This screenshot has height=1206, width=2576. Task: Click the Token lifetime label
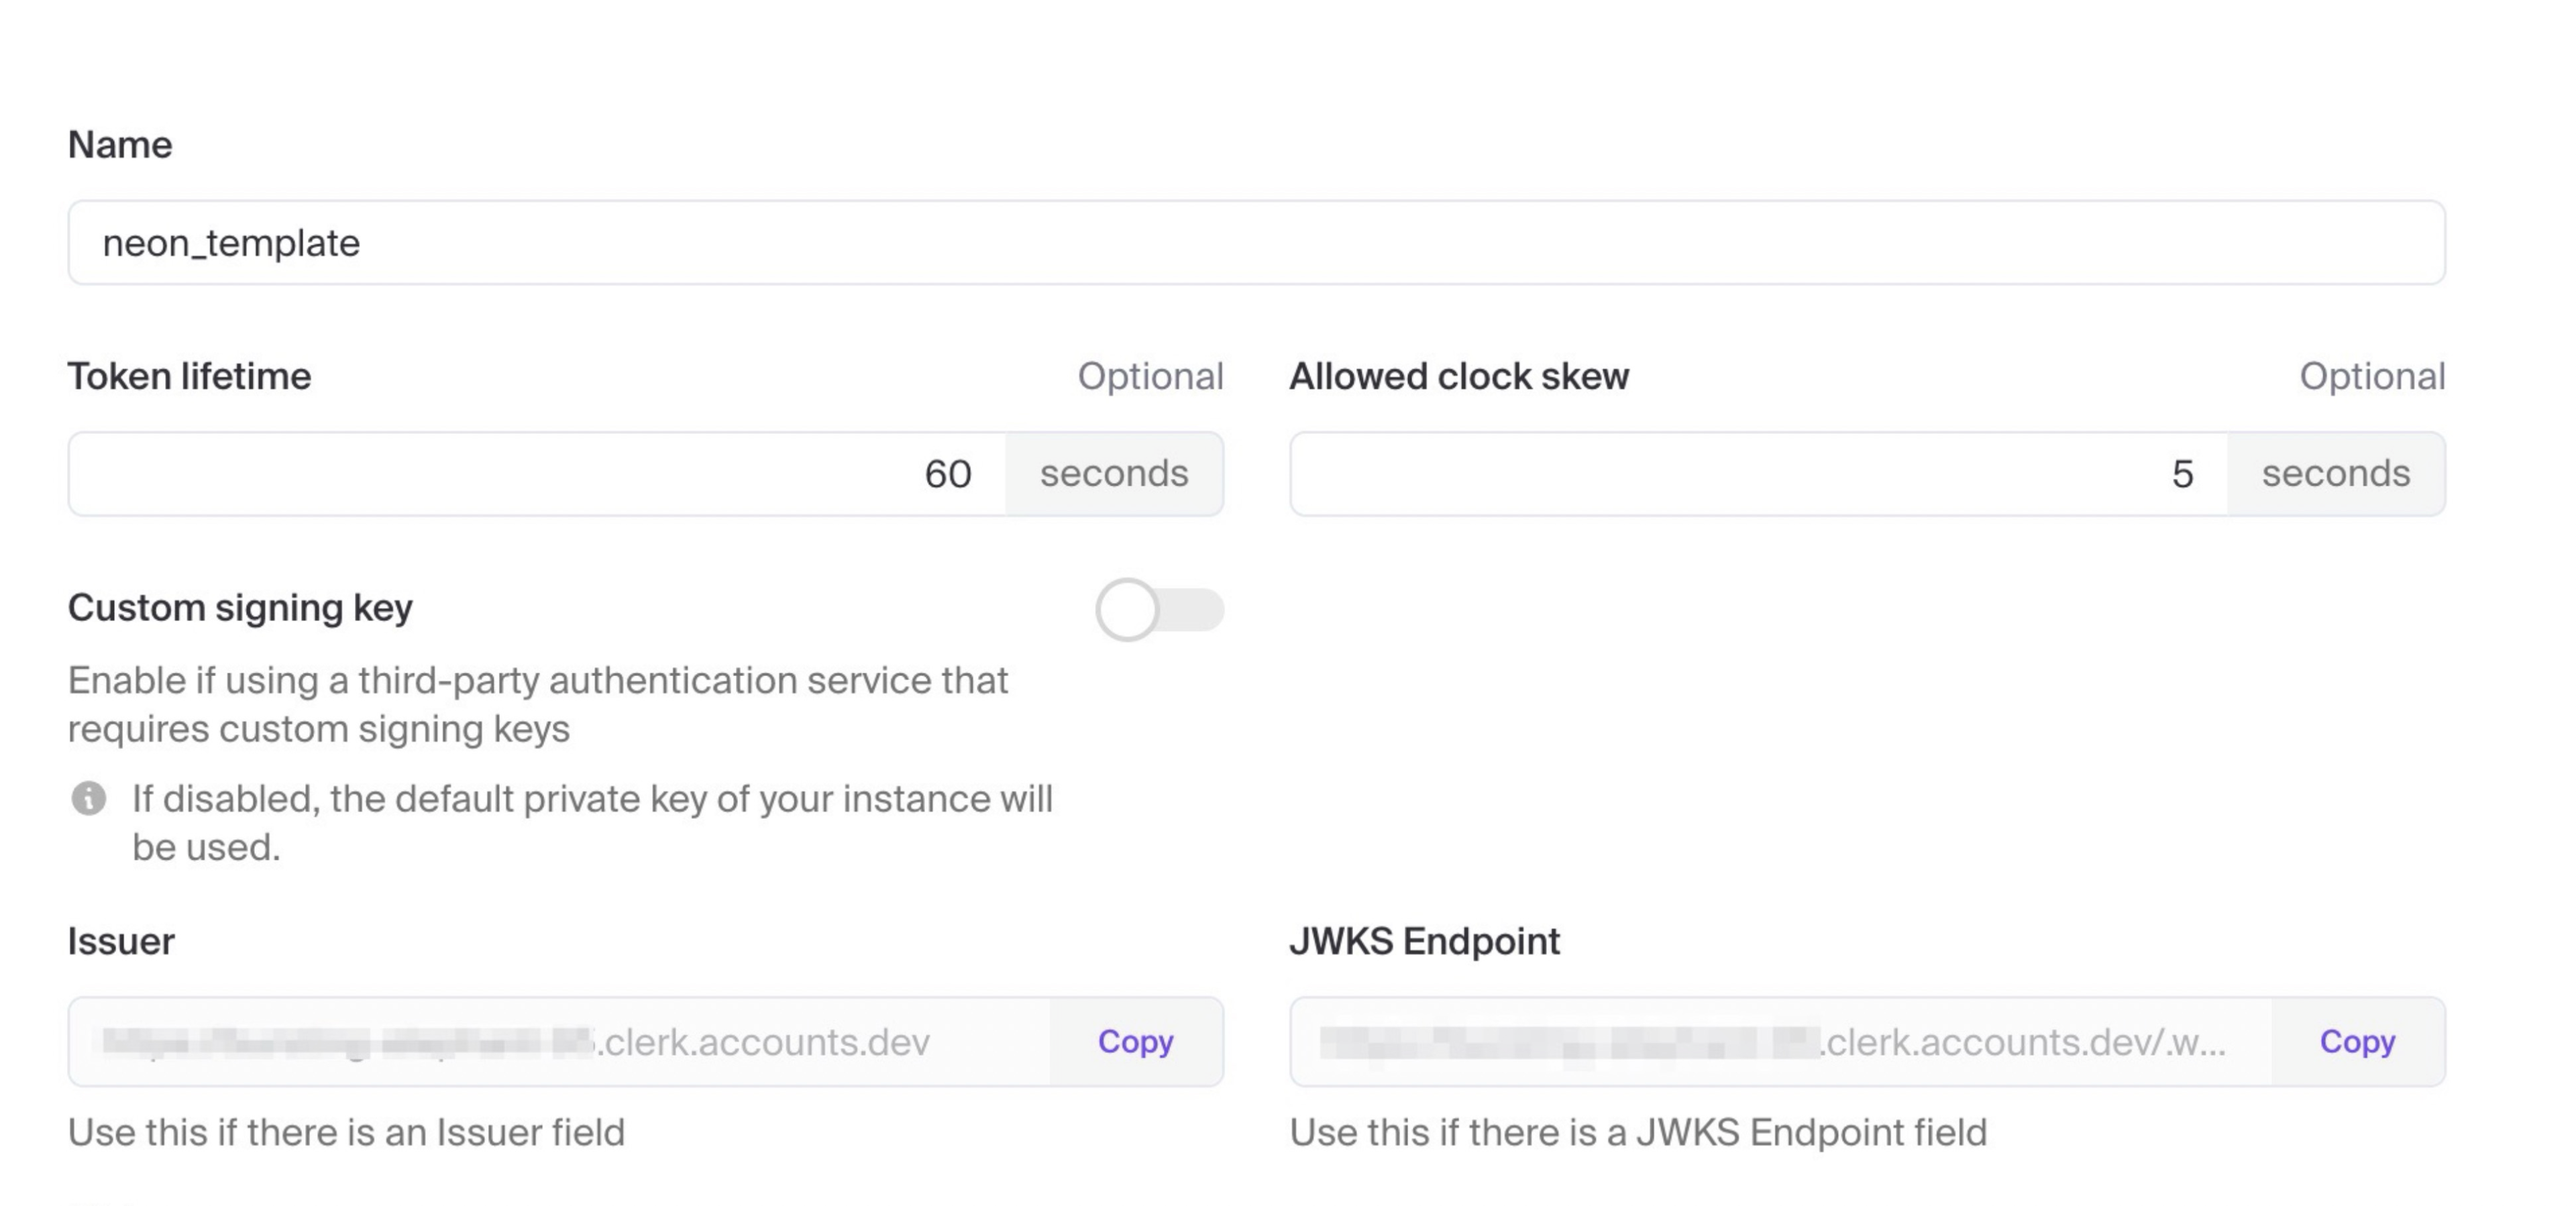189,377
